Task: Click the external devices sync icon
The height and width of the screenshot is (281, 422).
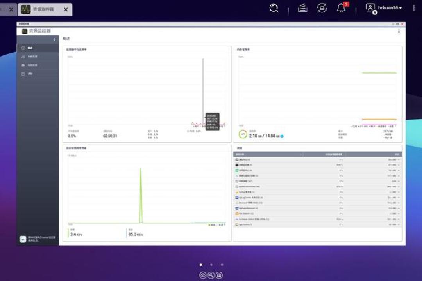Action: pos(322,8)
